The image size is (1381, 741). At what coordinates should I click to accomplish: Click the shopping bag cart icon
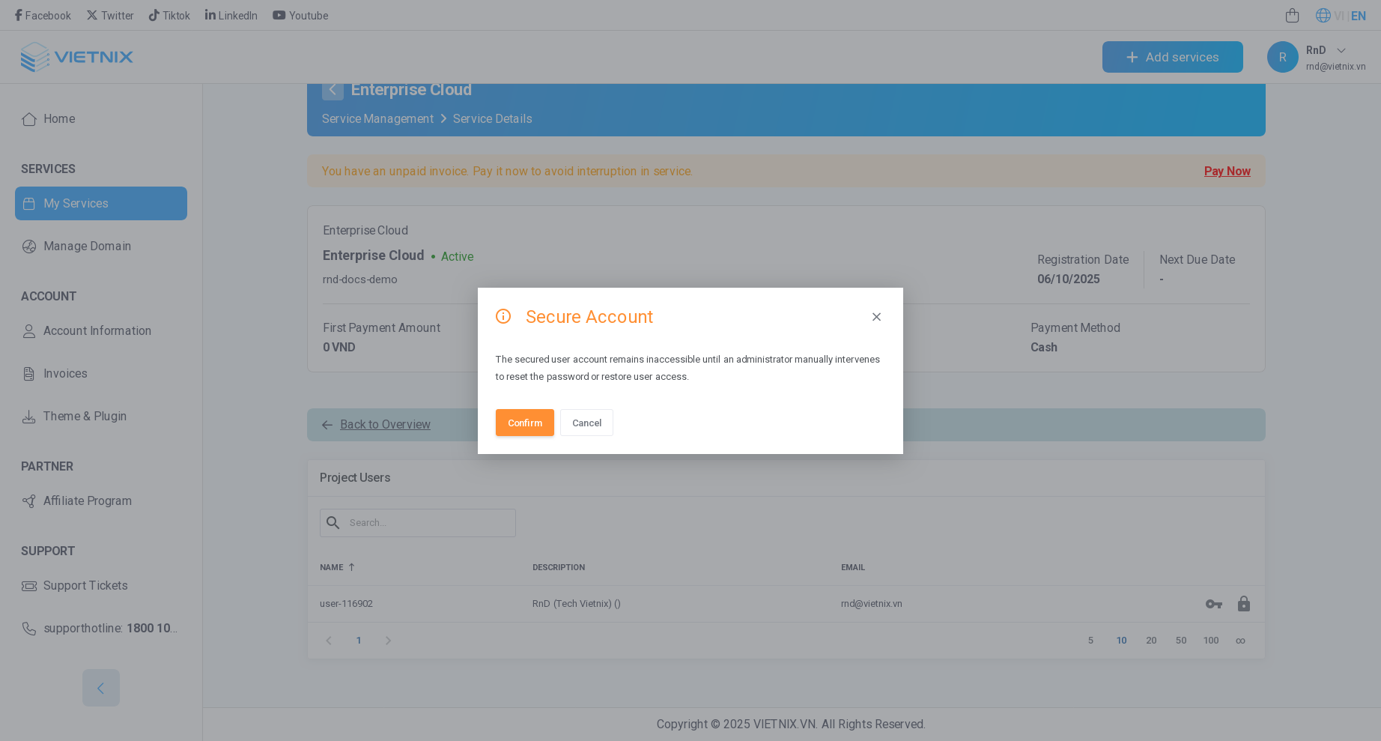click(1292, 16)
